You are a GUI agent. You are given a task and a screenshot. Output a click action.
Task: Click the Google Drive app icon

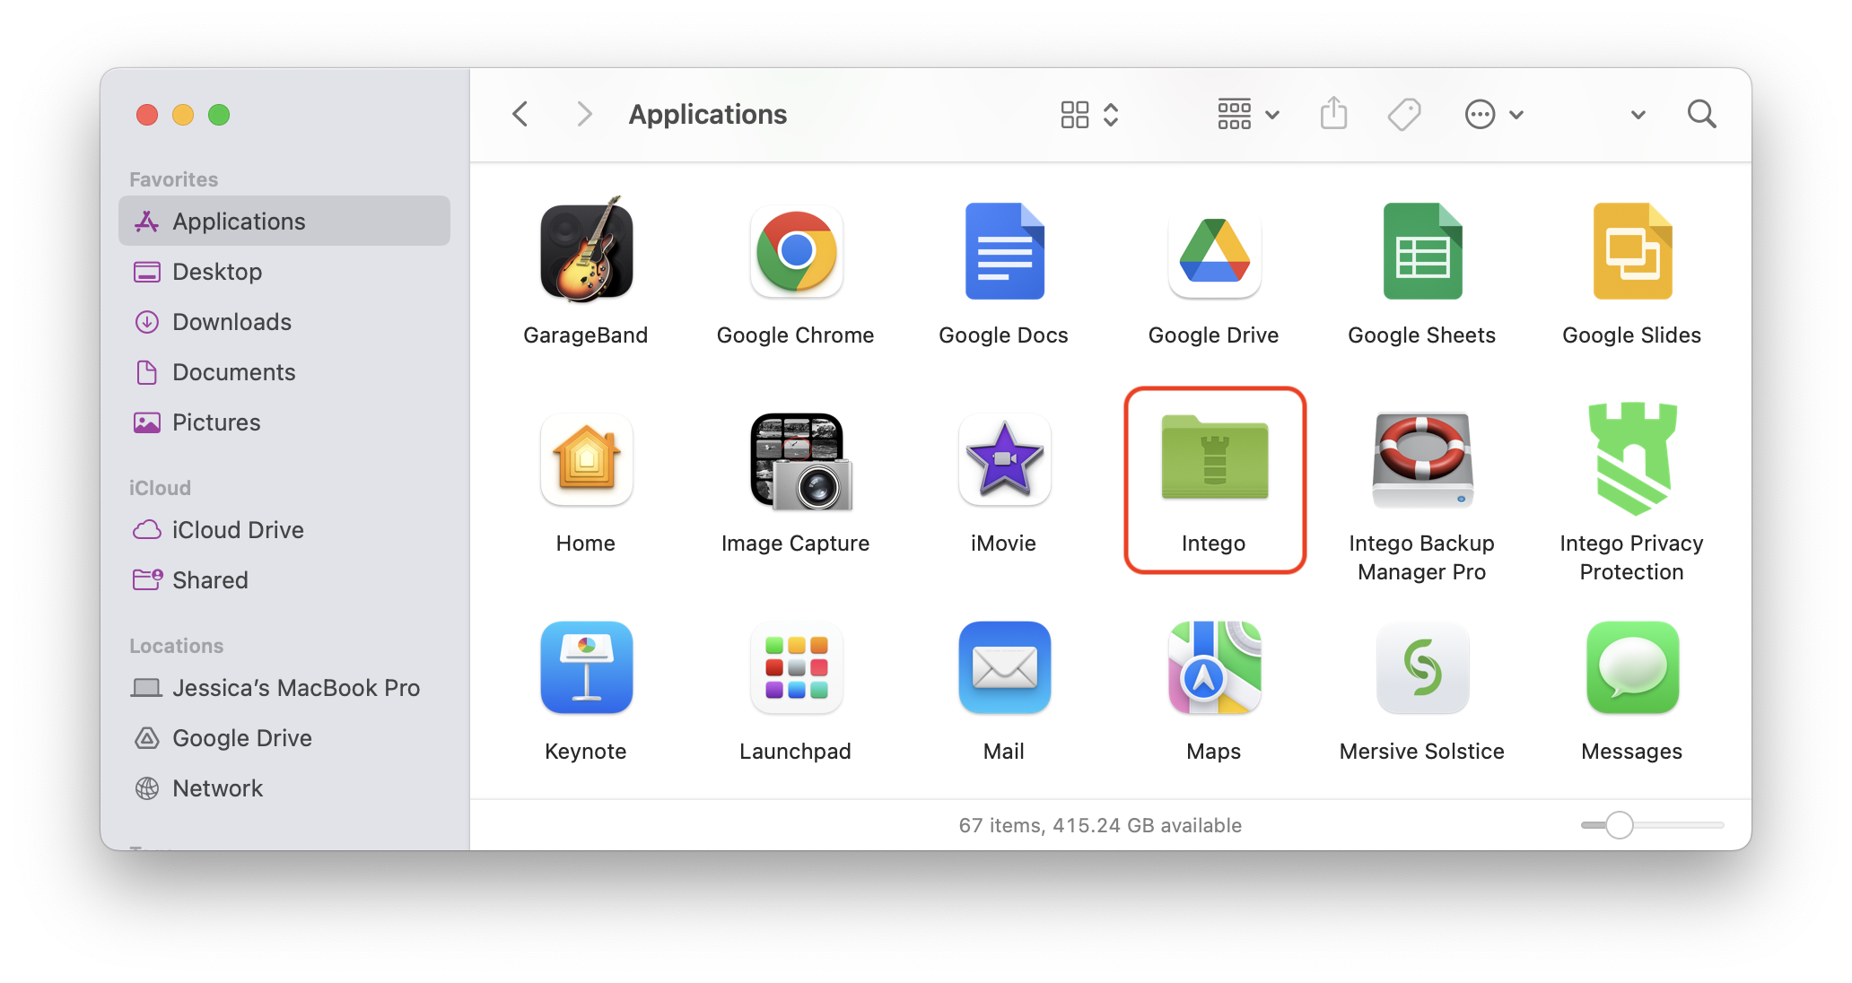click(1214, 251)
